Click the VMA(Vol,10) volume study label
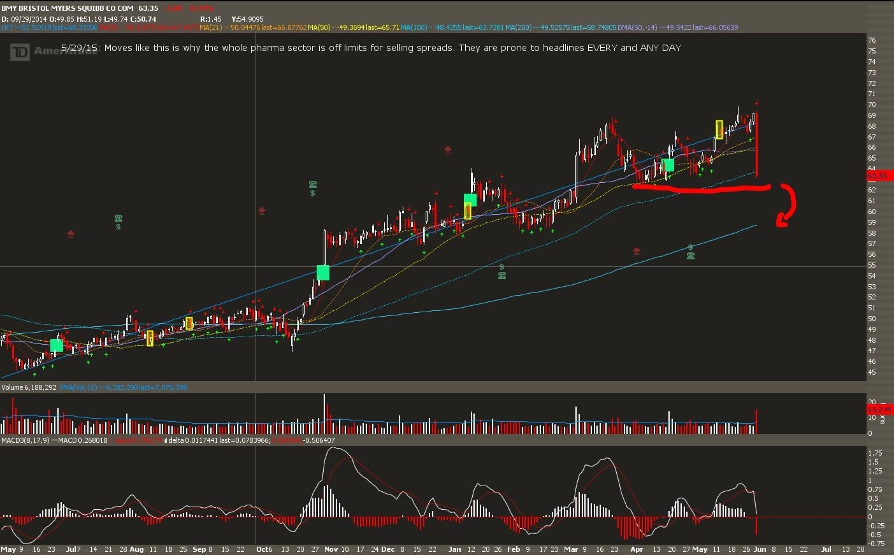The width and height of the screenshot is (894, 555). [x=123, y=387]
